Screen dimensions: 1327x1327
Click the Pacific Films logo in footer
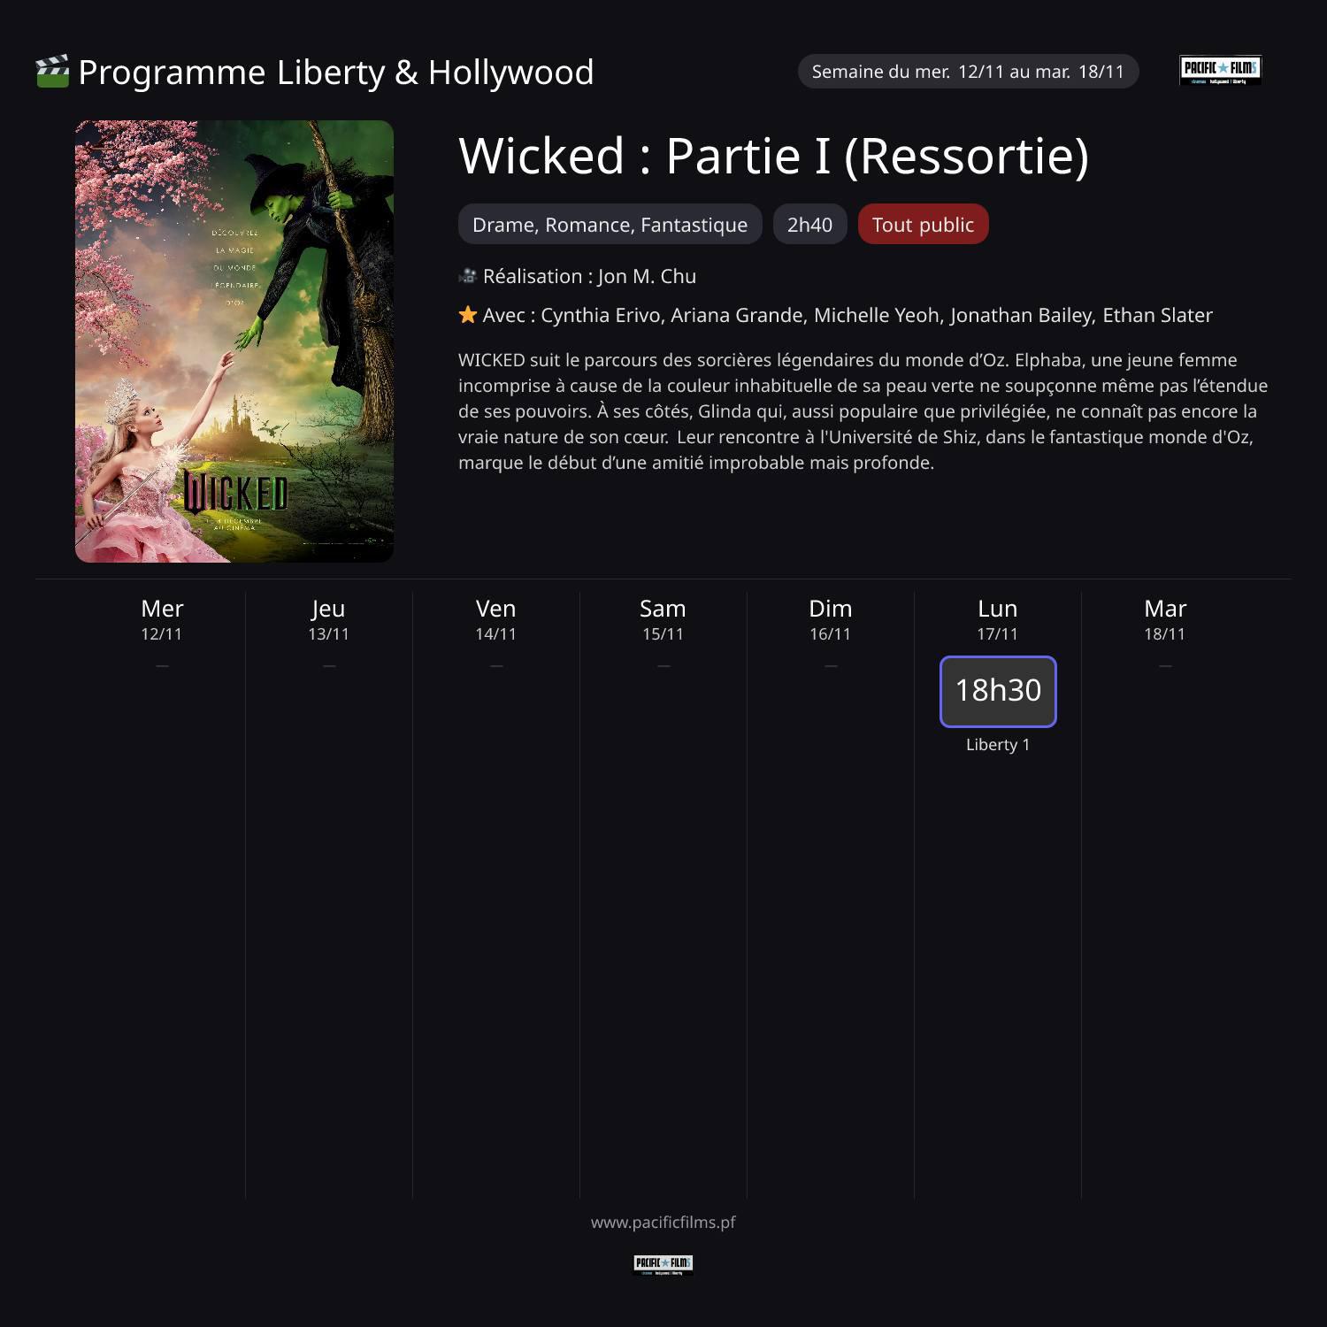tap(663, 1264)
